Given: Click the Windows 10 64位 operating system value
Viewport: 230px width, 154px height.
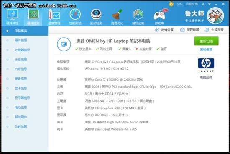Looking at the screenshot, I should click(x=107, y=69).
